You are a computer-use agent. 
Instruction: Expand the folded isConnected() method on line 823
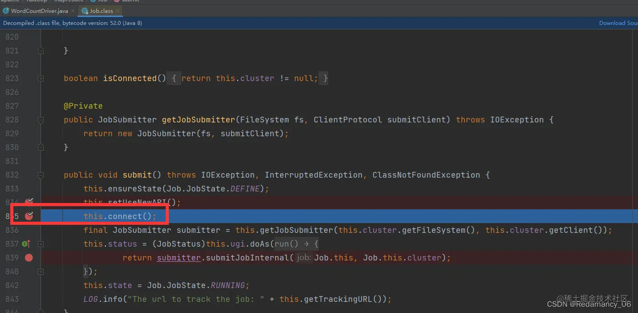click(41, 78)
